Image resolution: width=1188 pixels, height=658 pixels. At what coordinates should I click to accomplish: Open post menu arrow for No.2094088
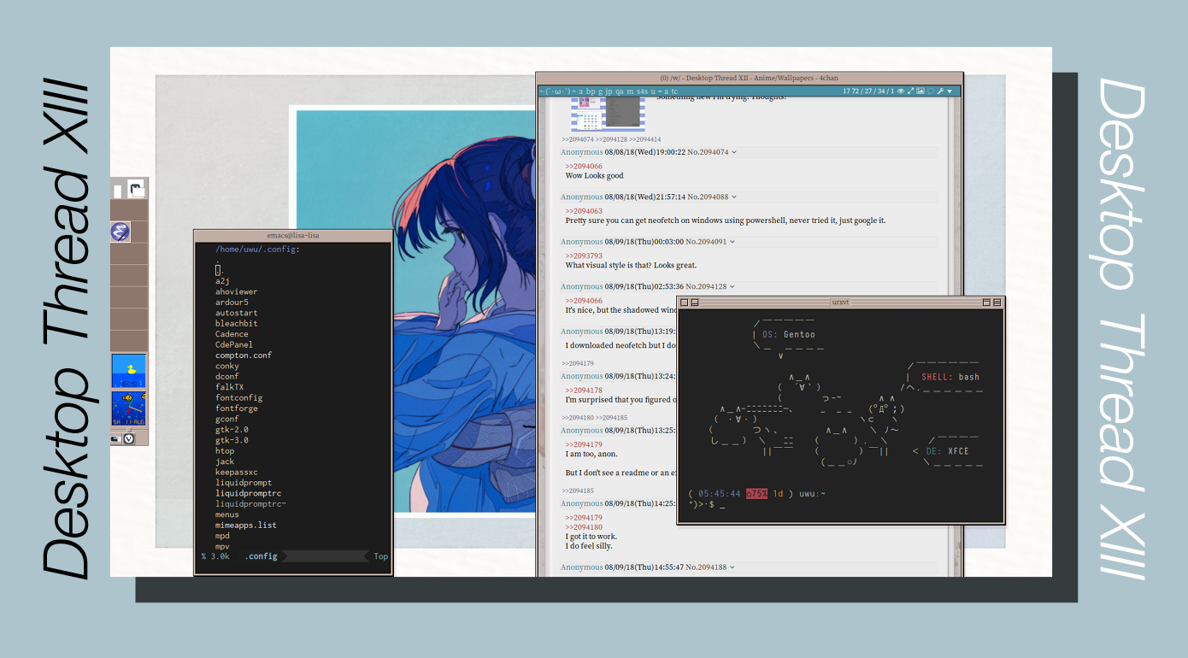click(x=734, y=197)
